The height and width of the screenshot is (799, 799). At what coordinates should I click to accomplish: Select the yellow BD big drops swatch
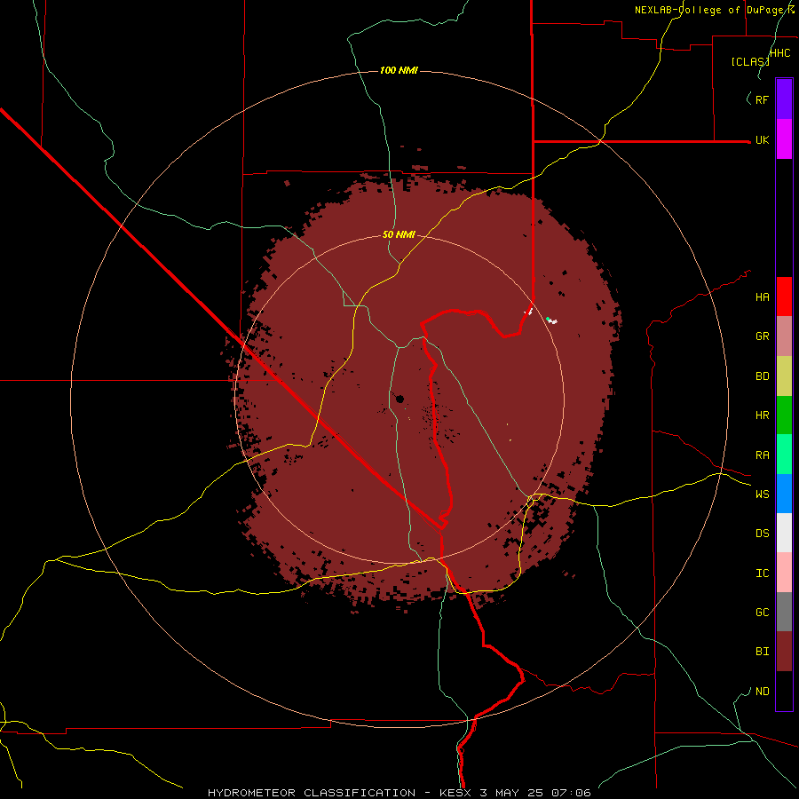click(784, 376)
